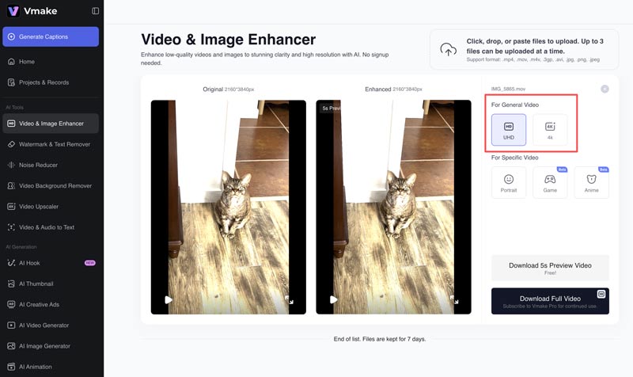
Task: Click Download Full Video button
Action: pyautogui.click(x=550, y=301)
